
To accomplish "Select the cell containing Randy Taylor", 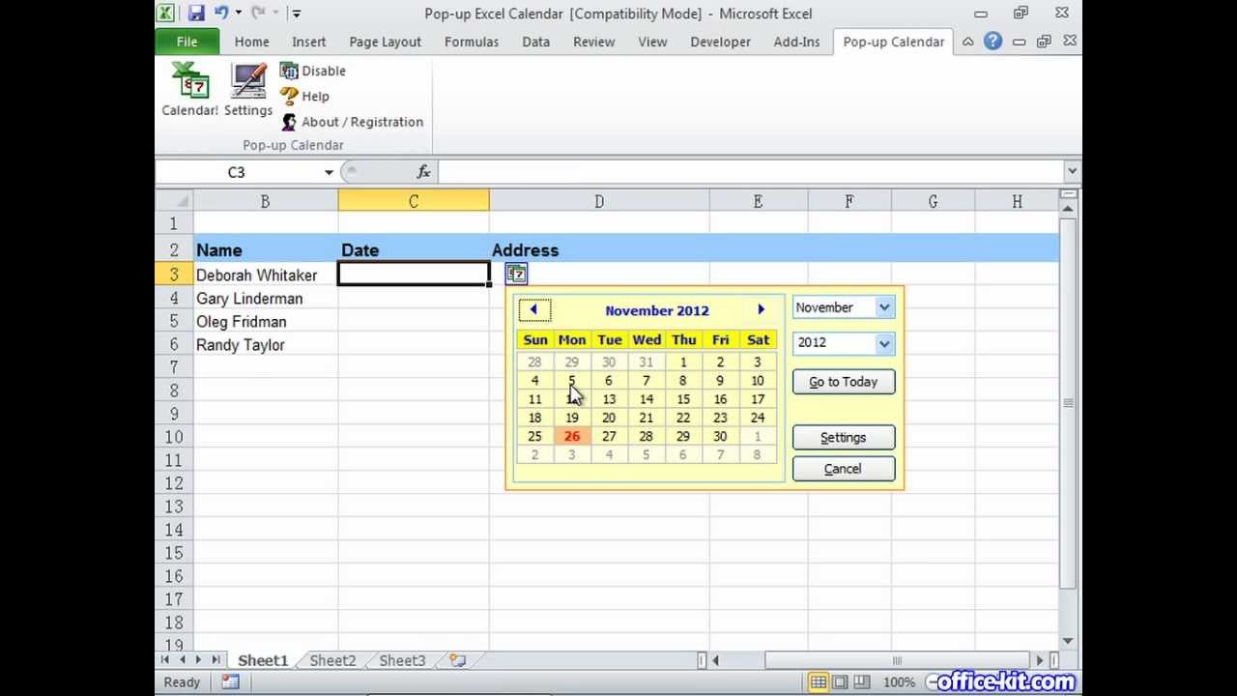I will [265, 345].
